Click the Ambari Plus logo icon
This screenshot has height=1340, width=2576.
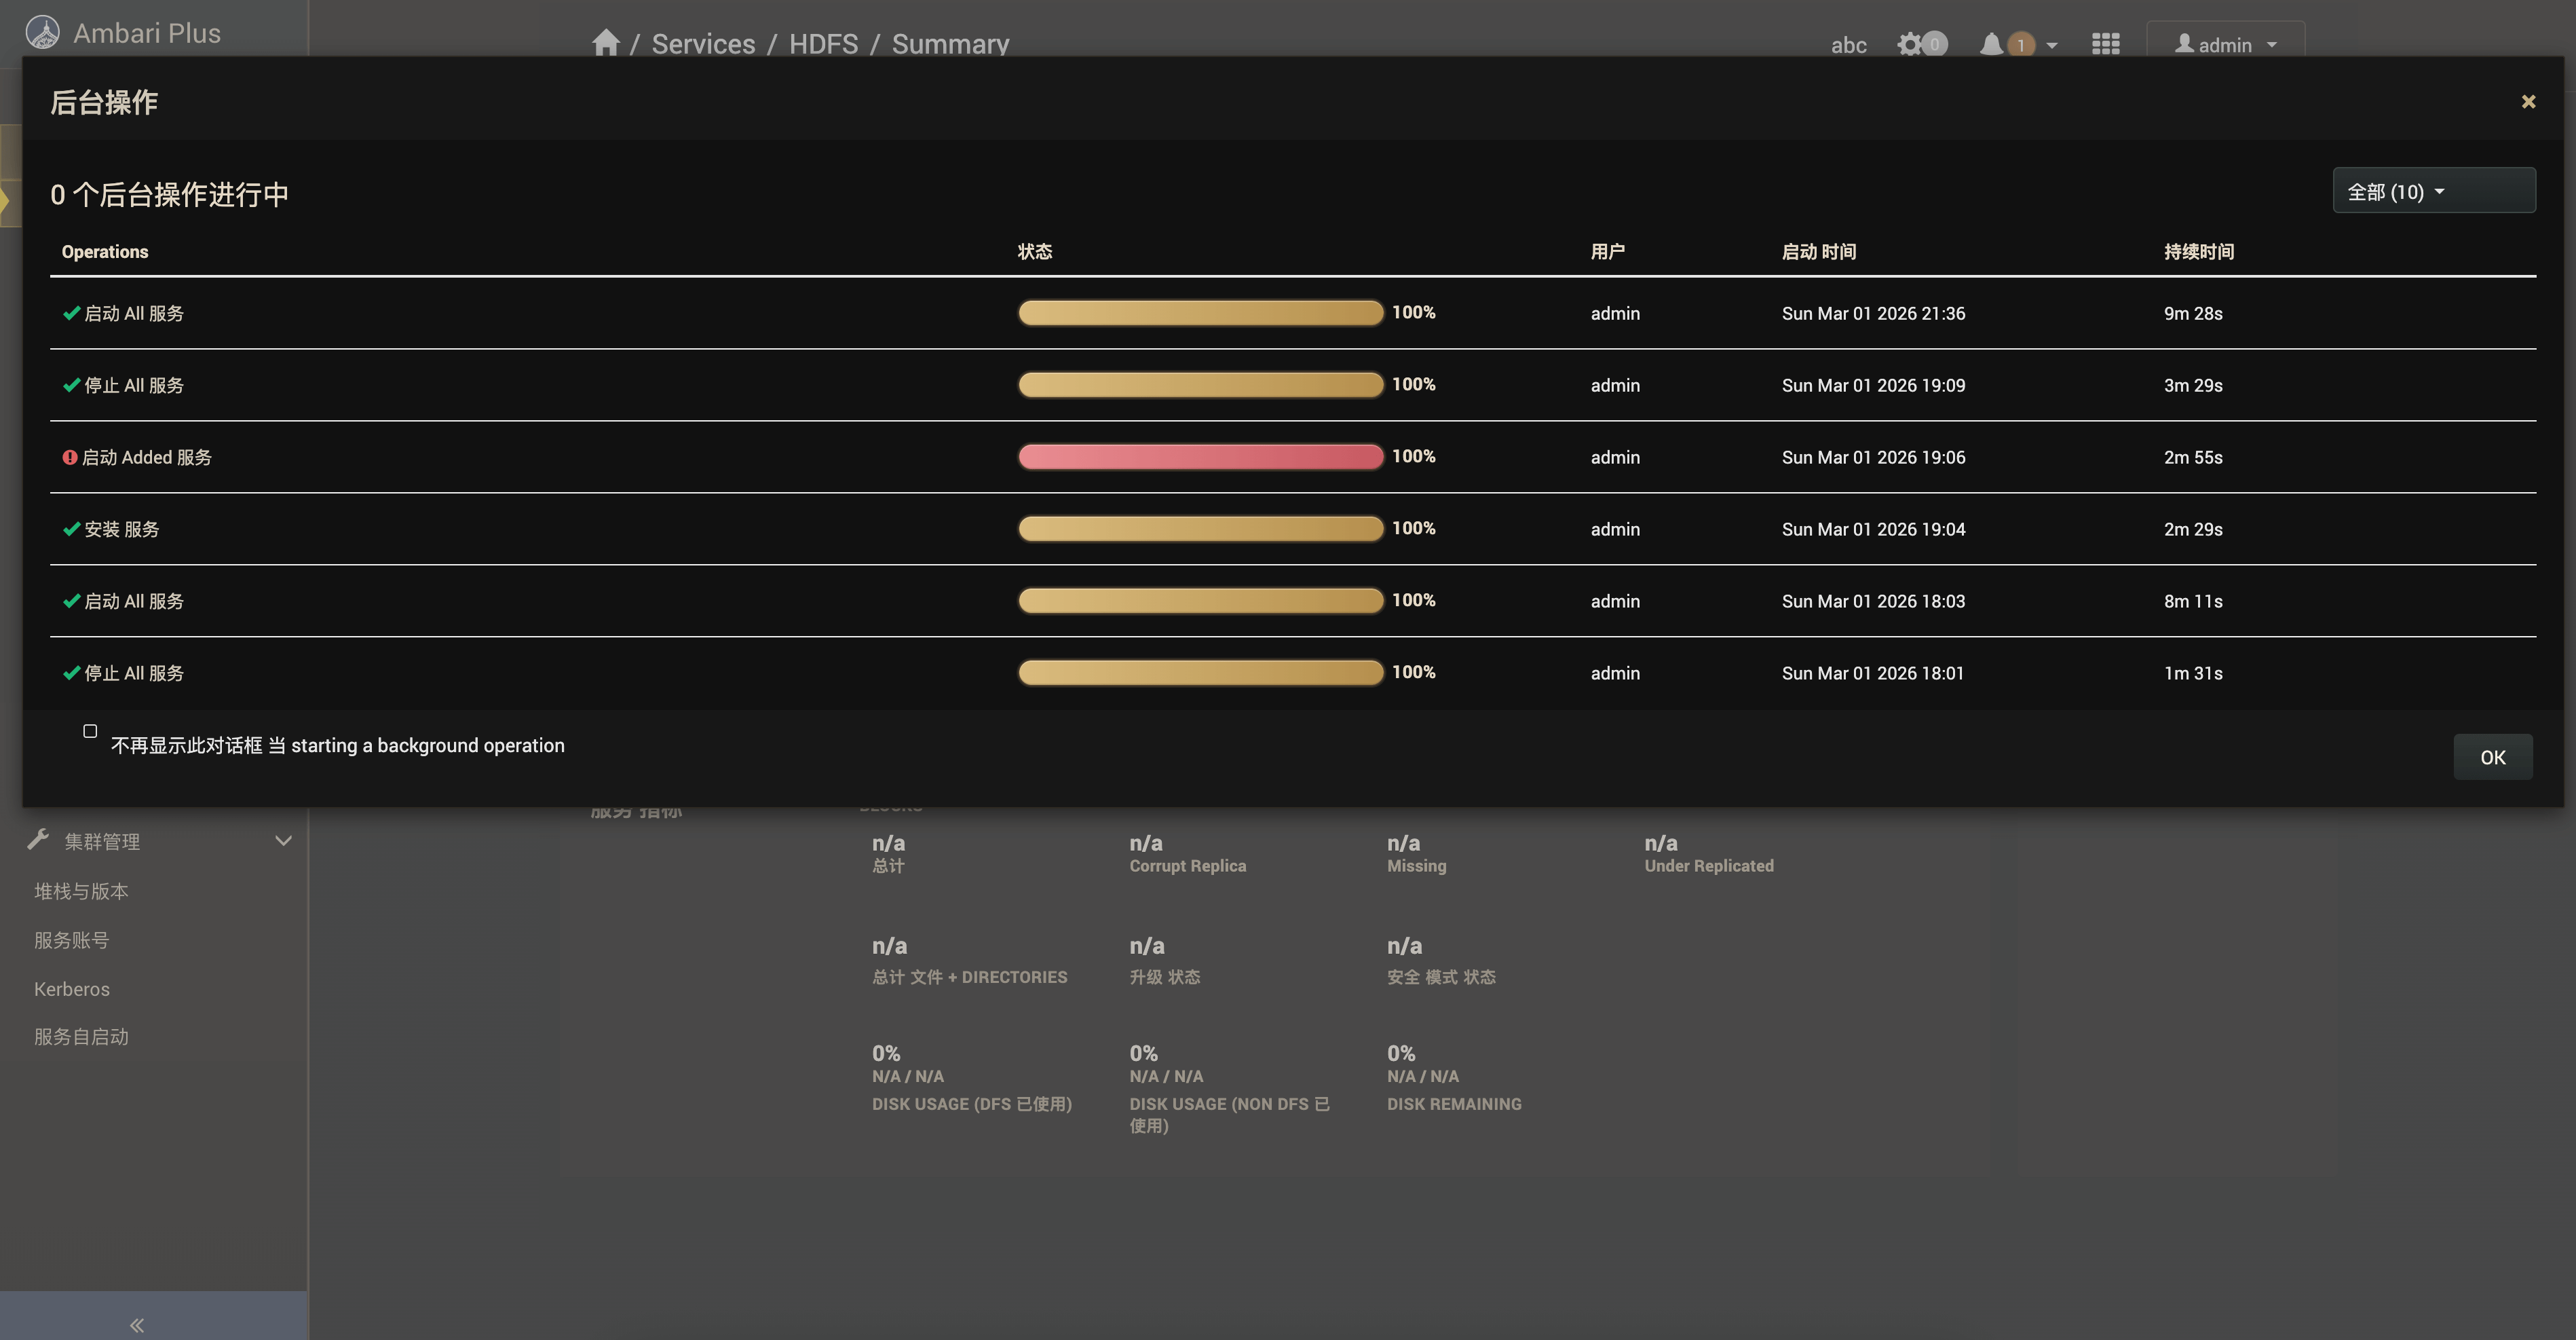[x=42, y=32]
